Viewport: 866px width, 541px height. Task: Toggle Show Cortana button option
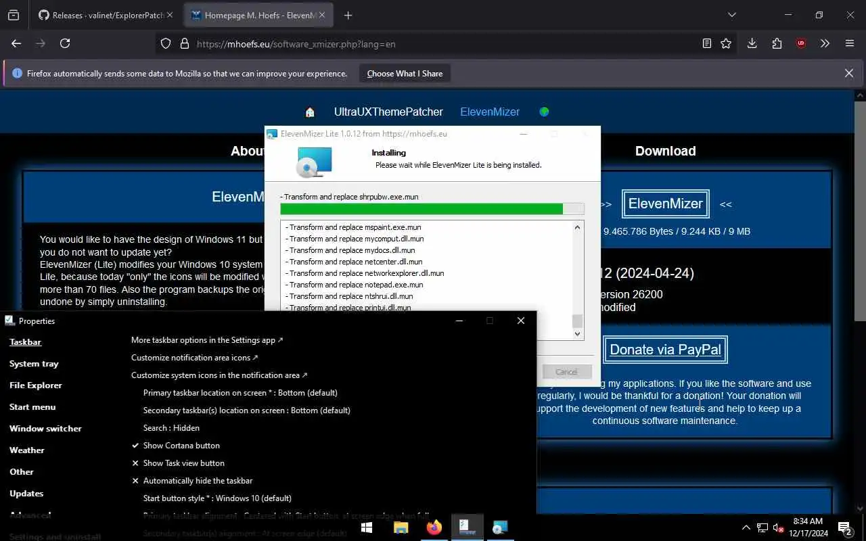(176, 446)
